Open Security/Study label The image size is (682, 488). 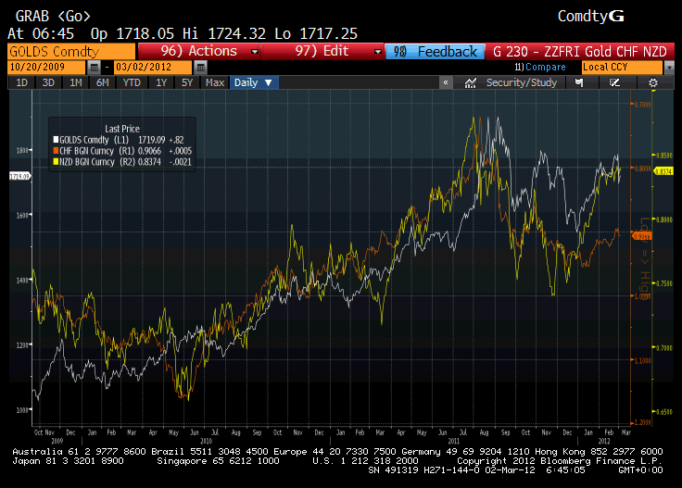pos(521,82)
